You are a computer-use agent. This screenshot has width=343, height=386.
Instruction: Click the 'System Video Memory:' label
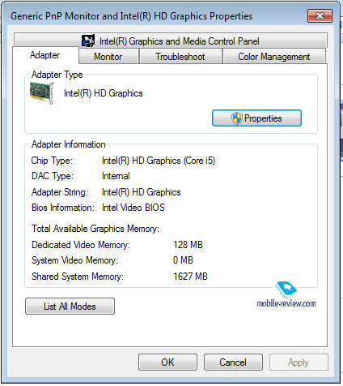coord(74,260)
